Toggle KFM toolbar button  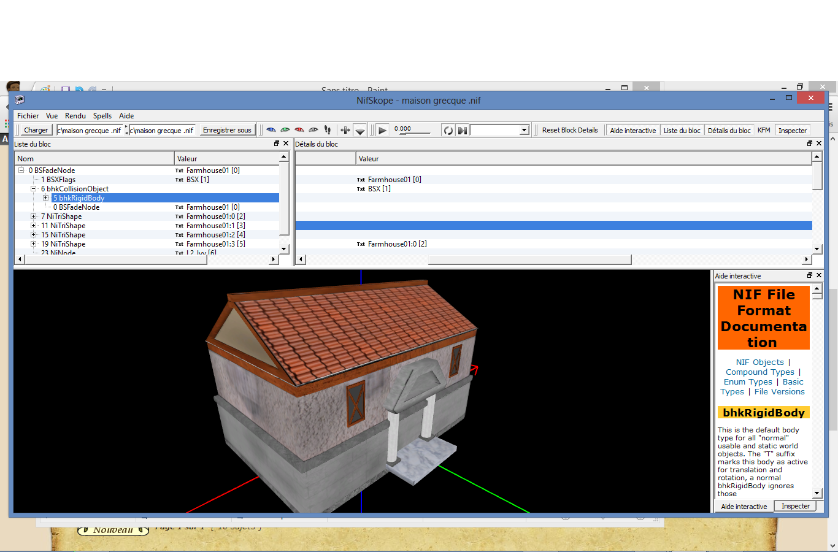pos(764,130)
